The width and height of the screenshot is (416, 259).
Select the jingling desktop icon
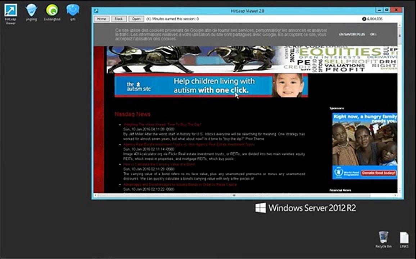[x=31, y=12]
